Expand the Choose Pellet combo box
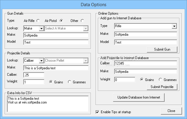The height and width of the screenshot is (119, 187). pyautogui.click(x=86, y=61)
